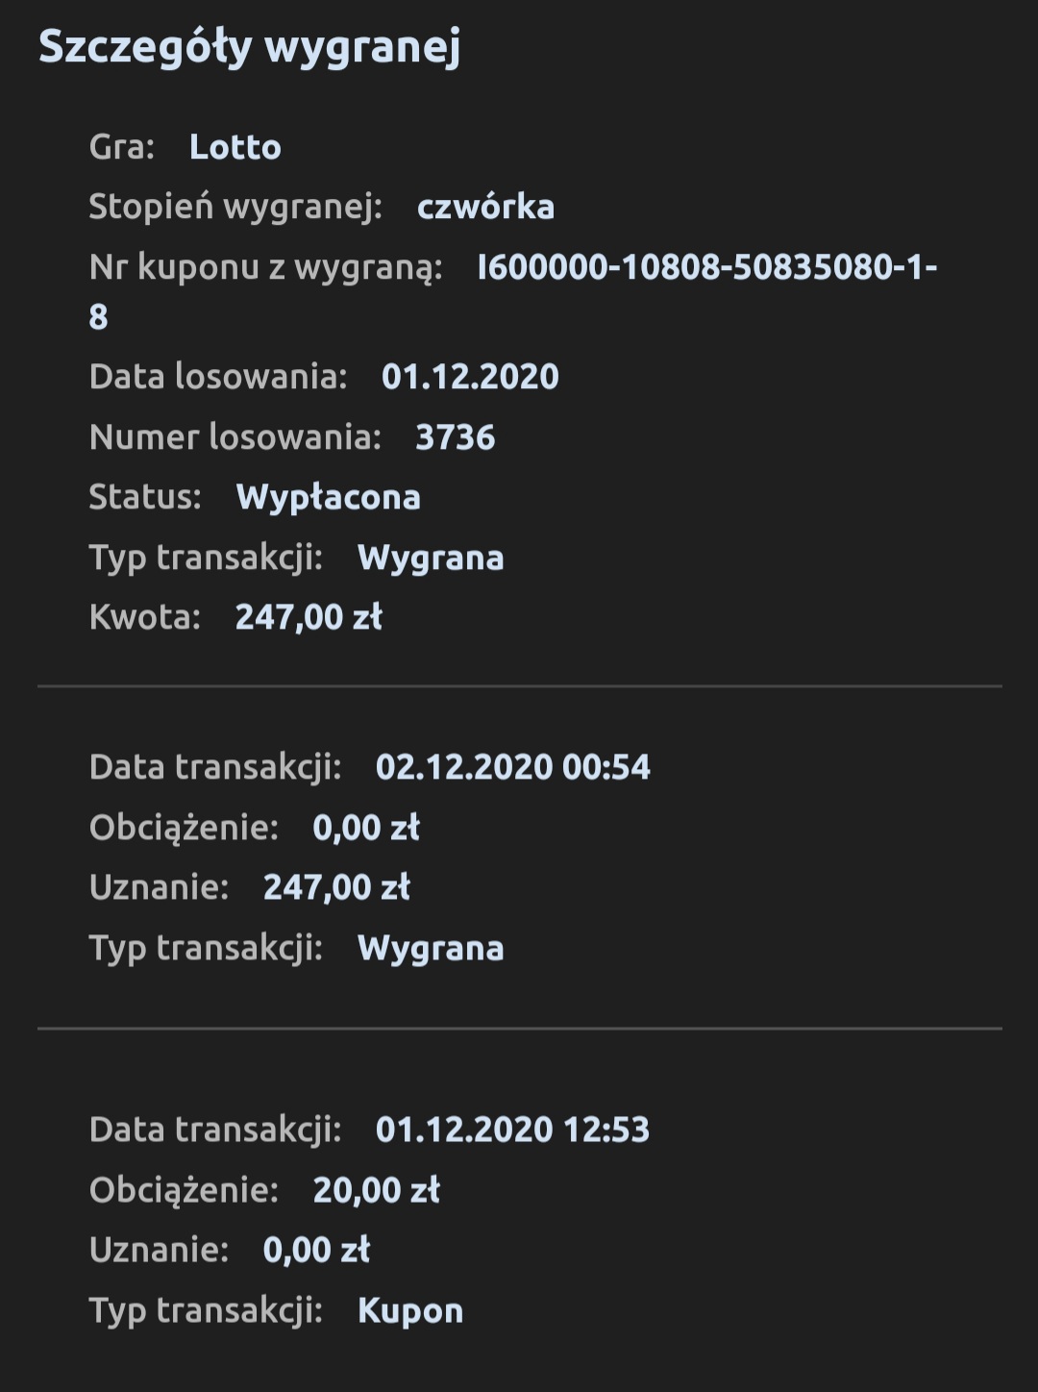This screenshot has height=1392, width=1038.
Task: Select transaction date 02.12.2020 00:54
Action: 512,767
